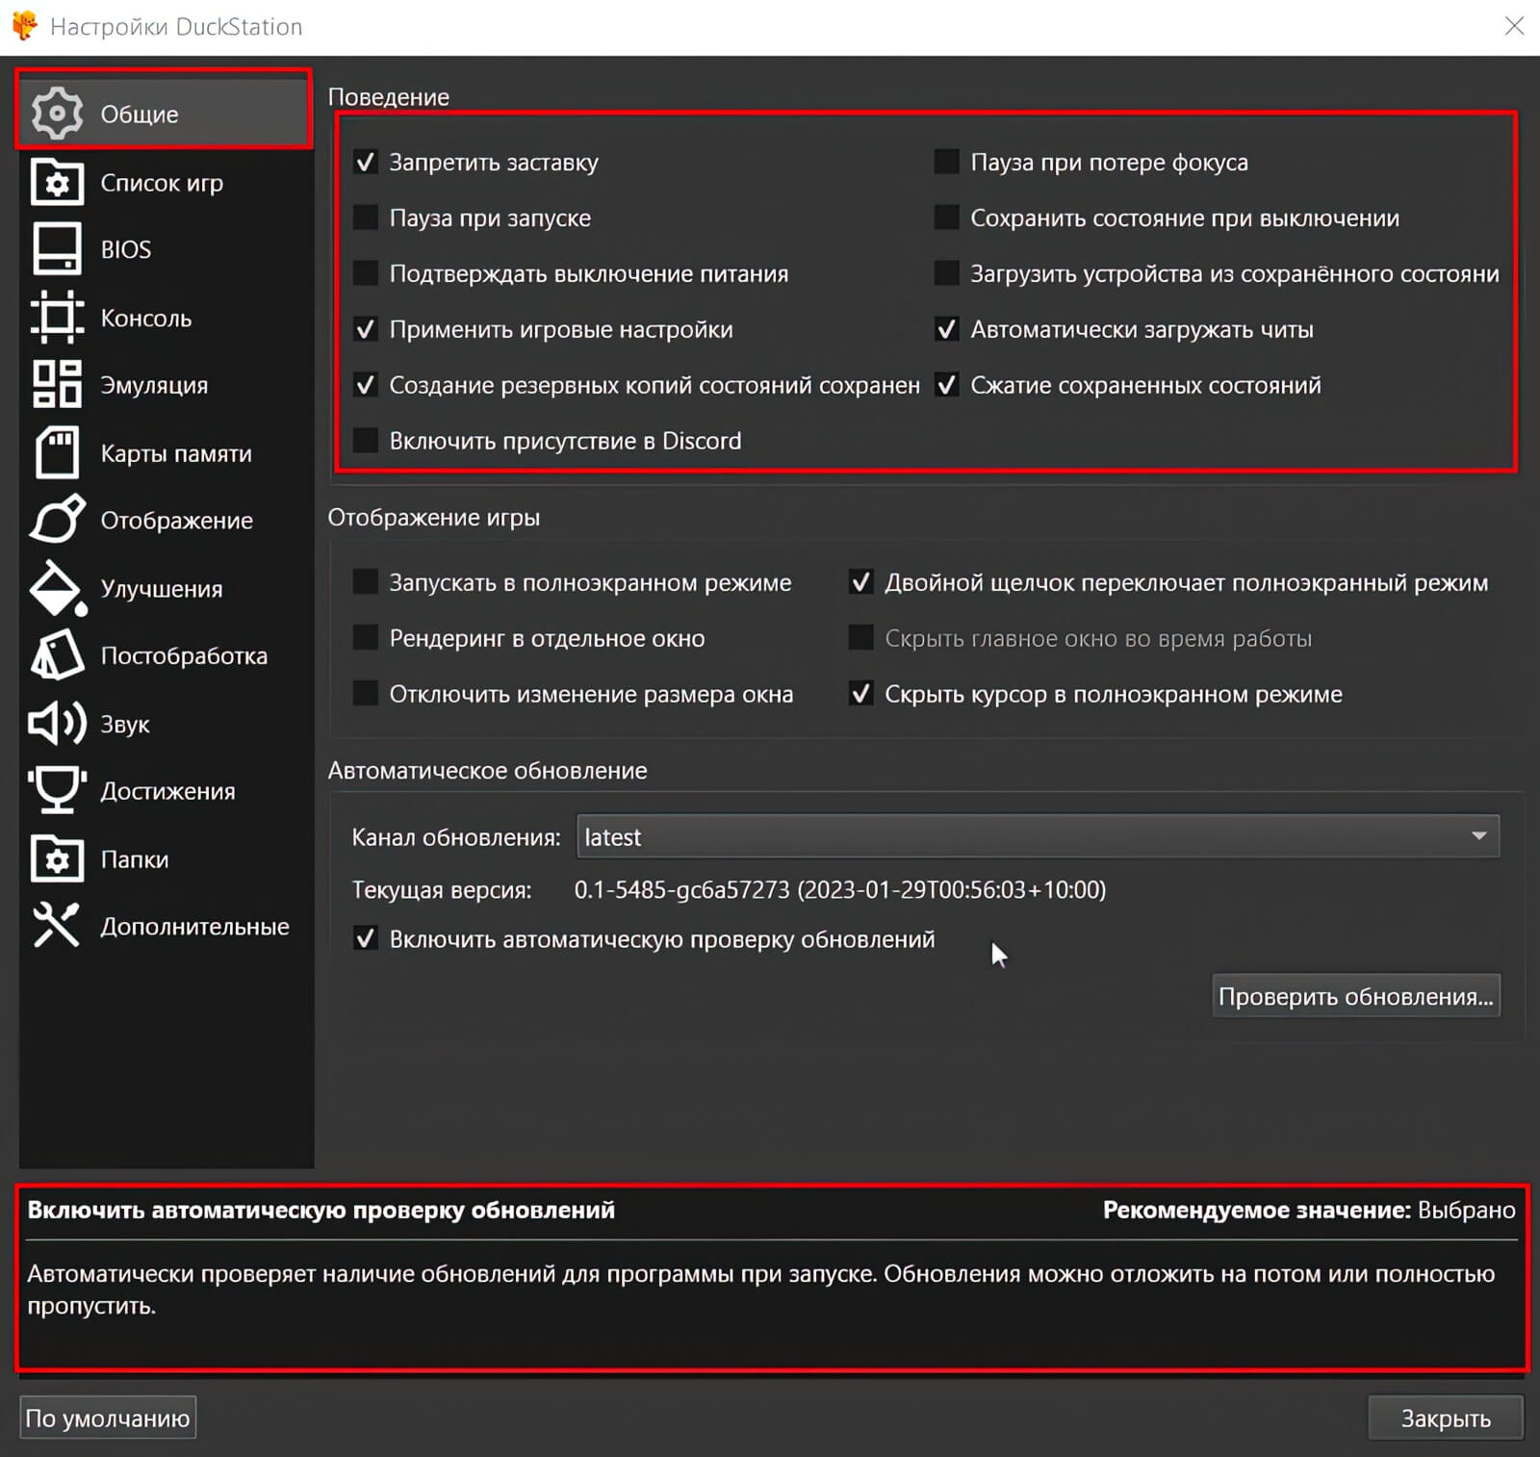The height and width of the screenshot is (1457, 1540).
Task: Open the Улучшения page
Action: coord(165,588)
